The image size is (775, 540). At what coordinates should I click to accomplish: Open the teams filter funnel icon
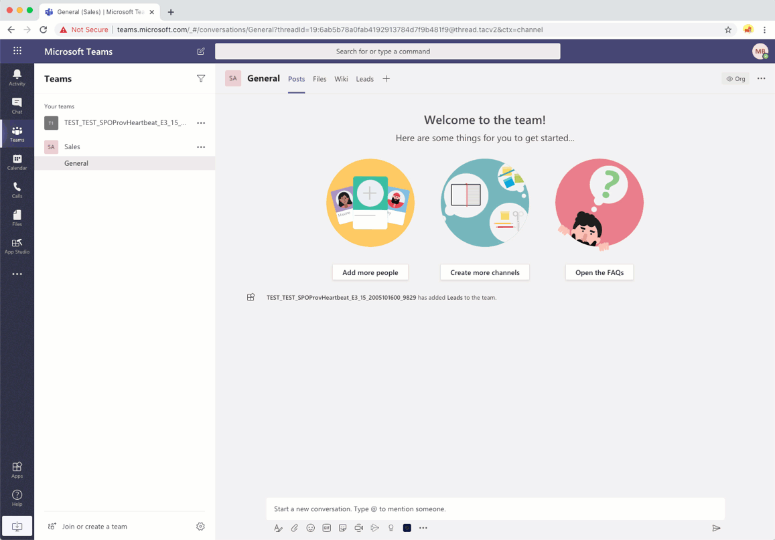point(201,78)
